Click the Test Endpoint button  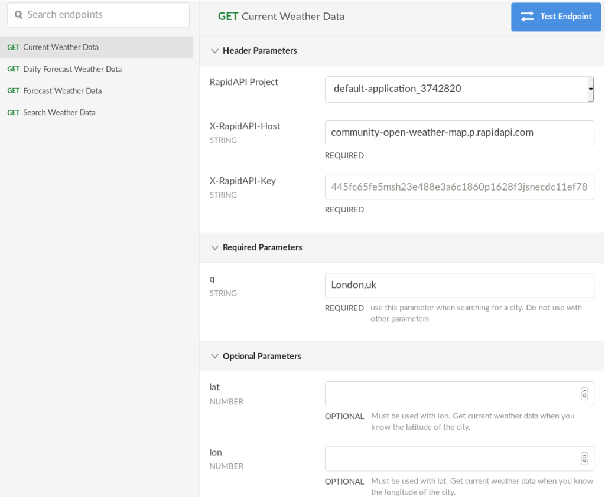pos(556,17)
